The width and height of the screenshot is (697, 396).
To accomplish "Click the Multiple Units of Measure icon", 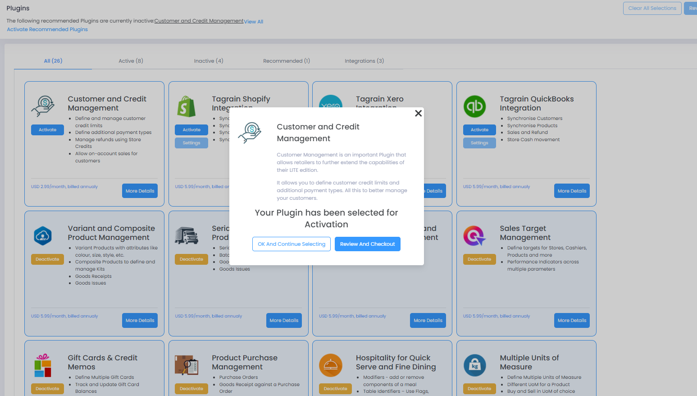I will tap(474, 365).
